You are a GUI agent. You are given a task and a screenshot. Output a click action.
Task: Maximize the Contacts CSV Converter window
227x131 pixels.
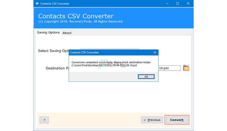[x=178, y=4]
